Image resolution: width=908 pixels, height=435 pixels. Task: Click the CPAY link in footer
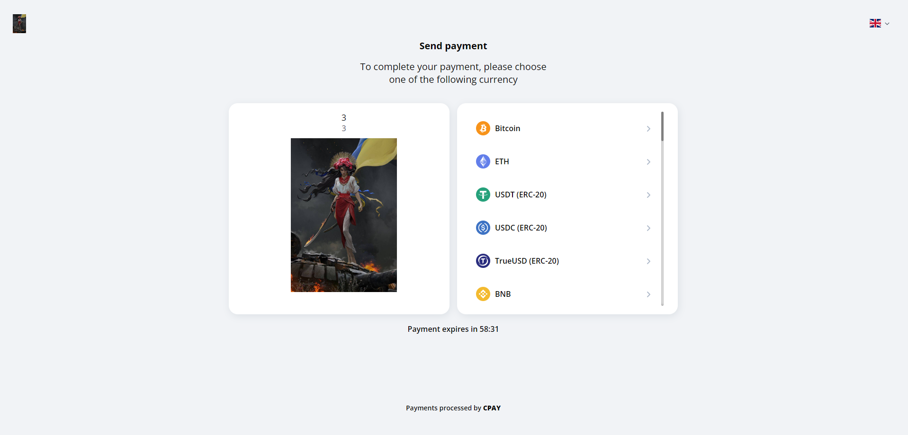click(x=492, y=408)
